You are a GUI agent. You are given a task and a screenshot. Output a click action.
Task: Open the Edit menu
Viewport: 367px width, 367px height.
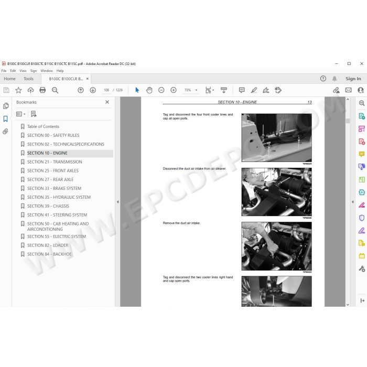tap(13, 71)
